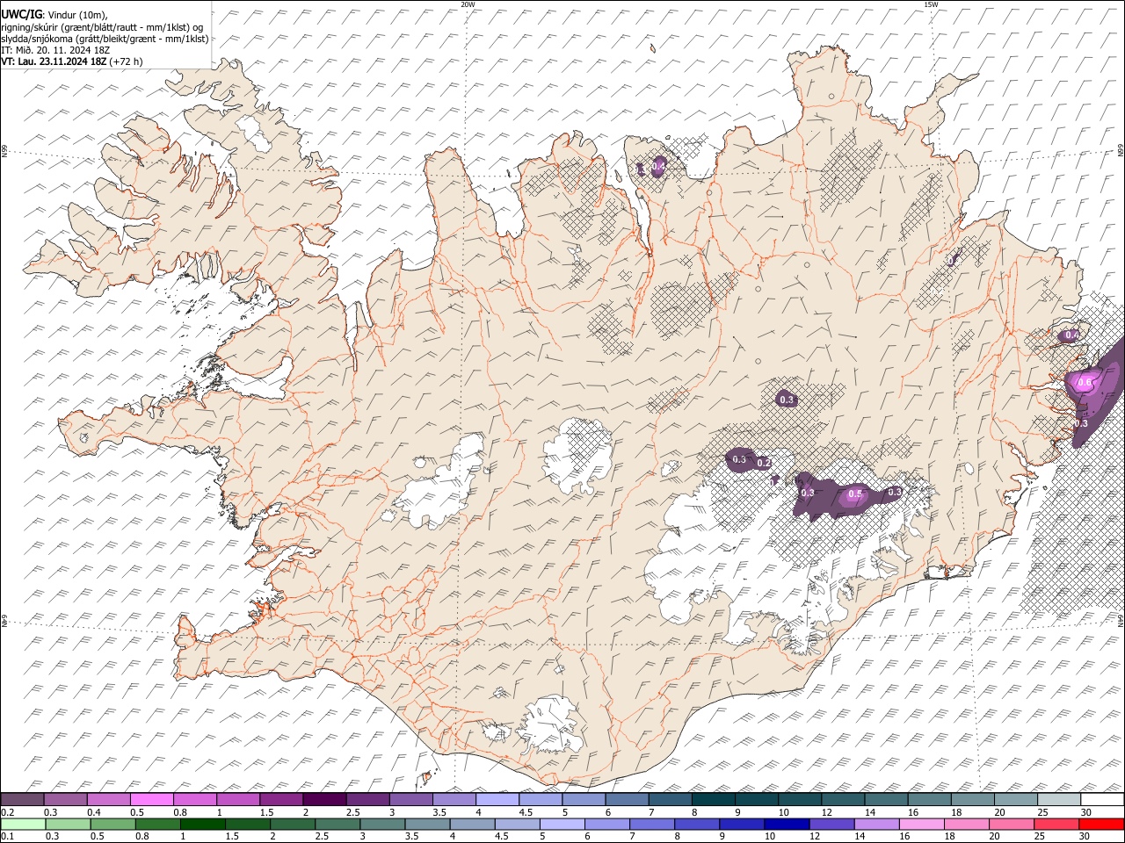Click the '30' number under lower legend row

(x=1085, y=836)
